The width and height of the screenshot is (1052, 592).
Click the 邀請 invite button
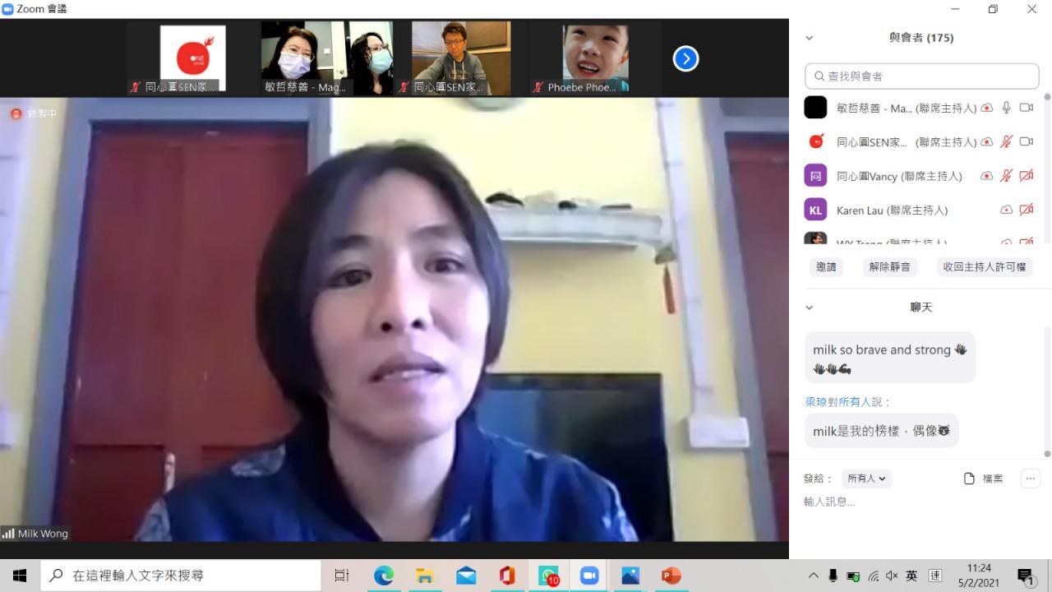tap(826, 267)
